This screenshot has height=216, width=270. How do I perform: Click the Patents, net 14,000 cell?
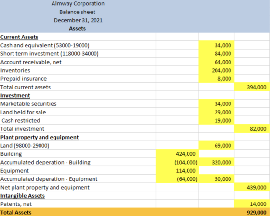[252, 204]
